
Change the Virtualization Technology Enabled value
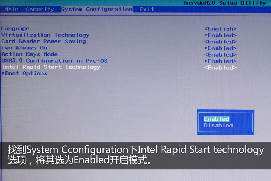coord(220,35)
